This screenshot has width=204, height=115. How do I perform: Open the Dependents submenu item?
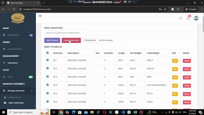click(x=15, y=97)
